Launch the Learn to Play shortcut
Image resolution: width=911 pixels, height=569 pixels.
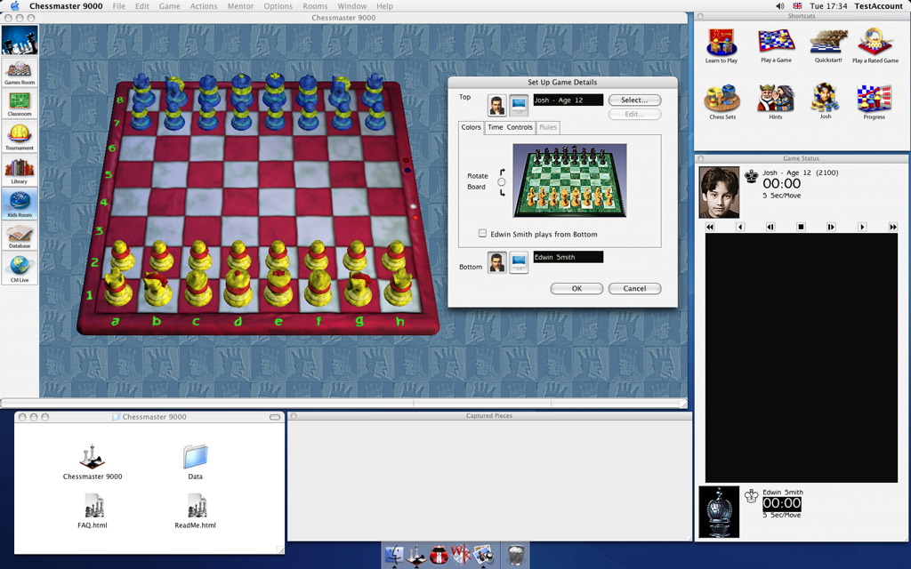[x=722, y=45]
